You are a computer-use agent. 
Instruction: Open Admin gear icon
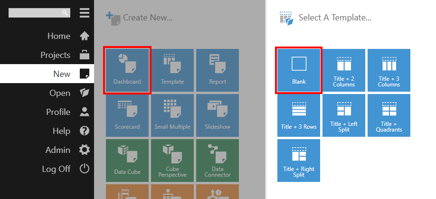[85, 150]
